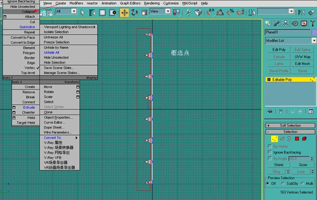
Task: Tick the By Vertex checkbox
Action: coord(270,146)
